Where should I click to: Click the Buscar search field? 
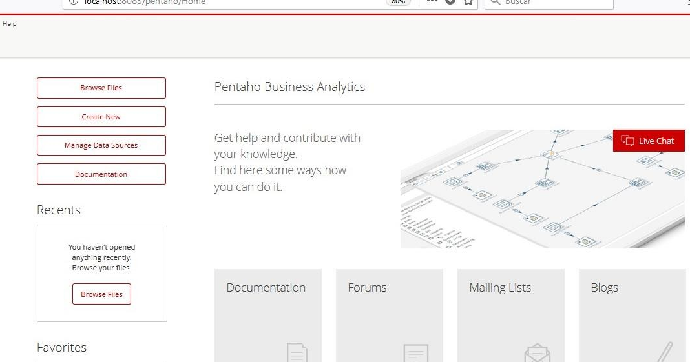point(556,3)
